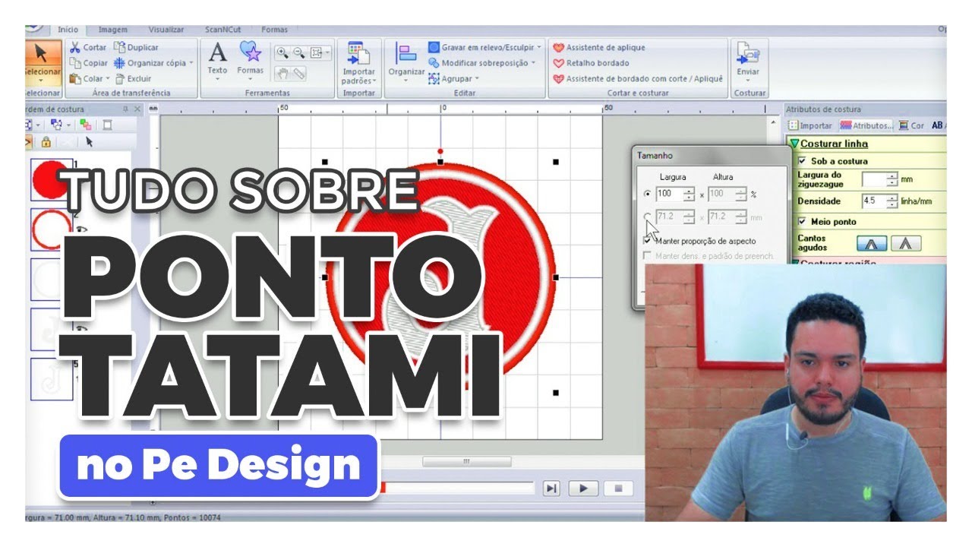Open Assistente de bordado com corte / Apliquê
The image size is (972, 547).
pyautogui.click(x=638, y=78)
